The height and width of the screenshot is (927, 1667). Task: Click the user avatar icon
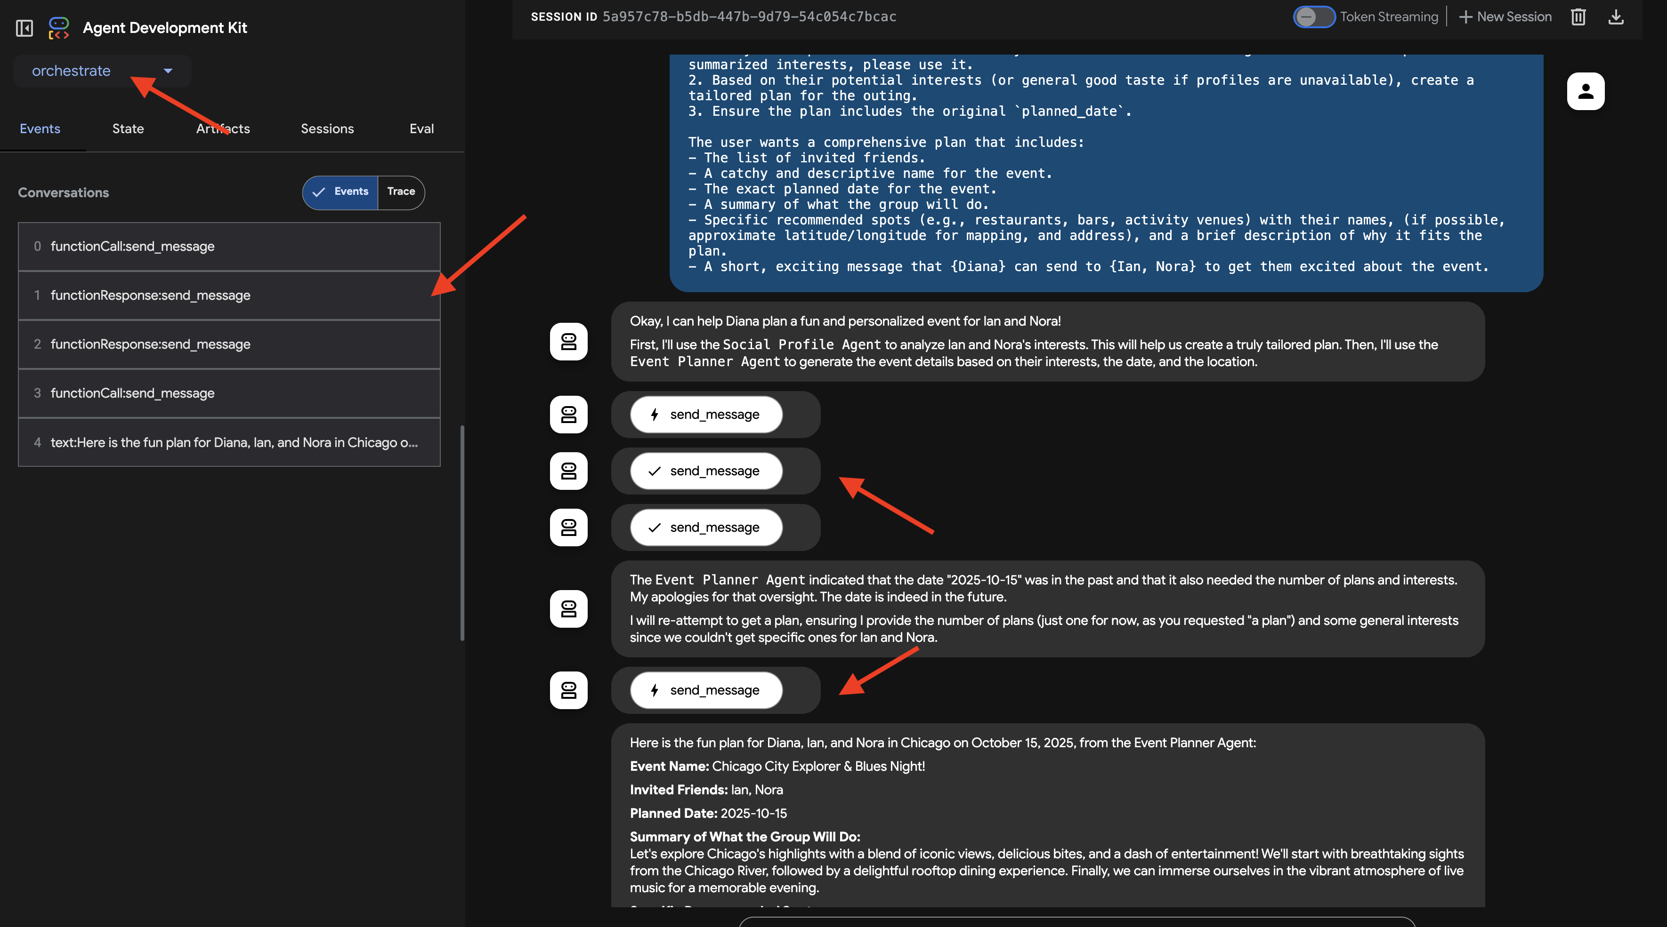coord(1585,91)
